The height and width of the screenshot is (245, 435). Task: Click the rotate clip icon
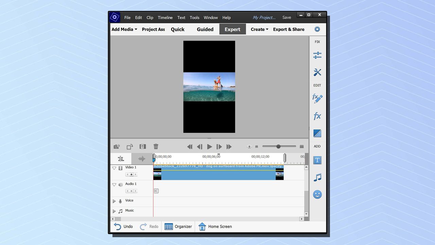pos(130,147)
